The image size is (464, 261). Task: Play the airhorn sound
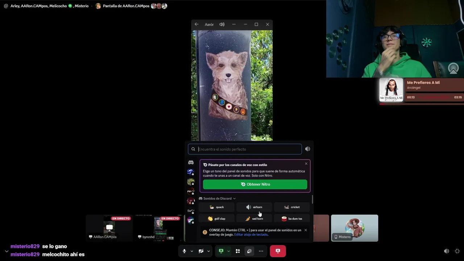click(x=254, y=207)
